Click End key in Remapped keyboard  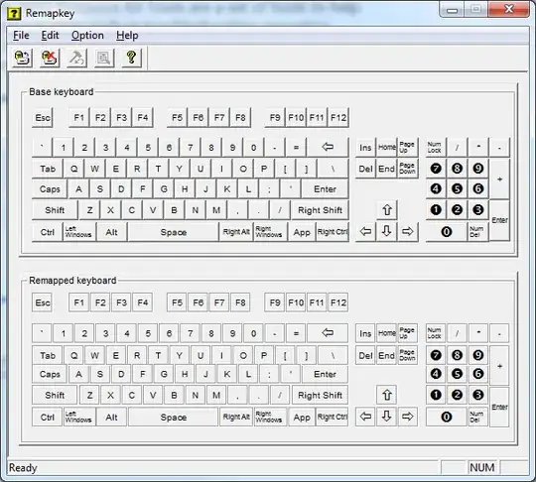(387, 355)
